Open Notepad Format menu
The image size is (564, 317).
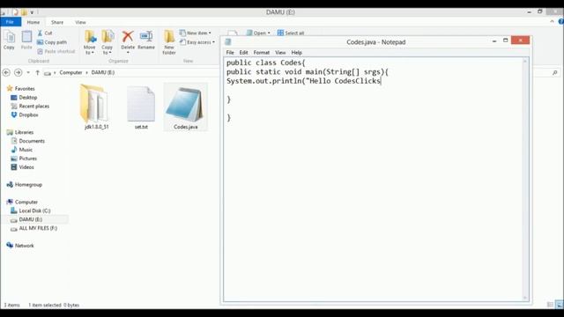click(x=262, y=53)
